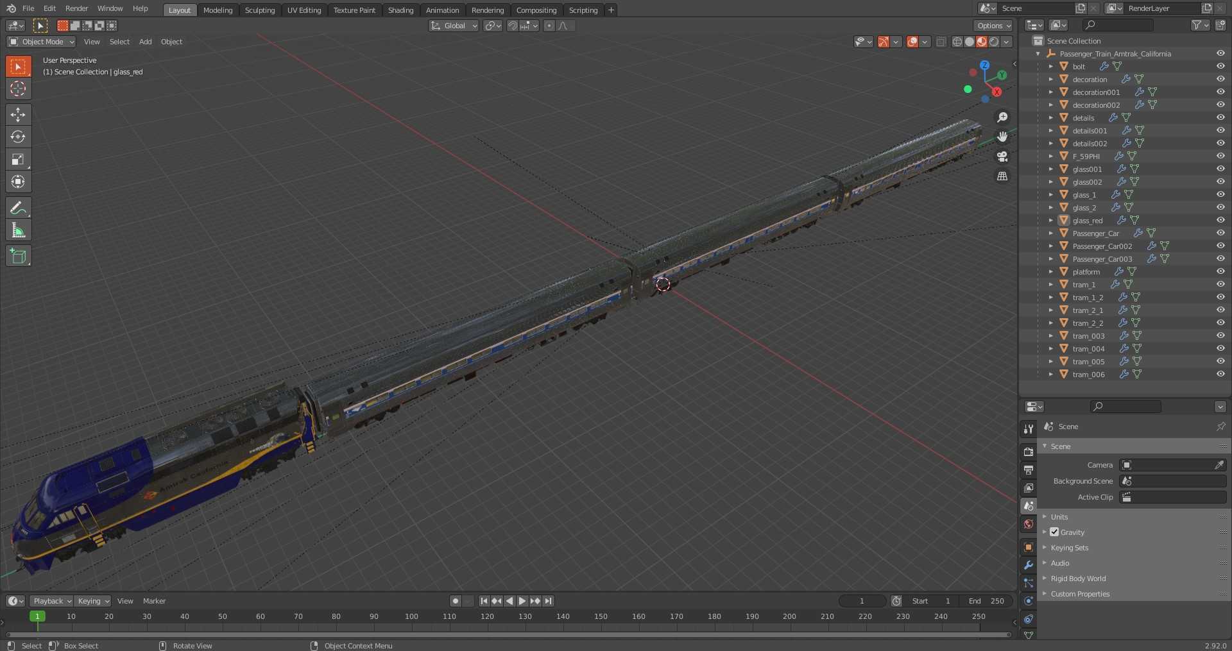This screenshot has height=651, width=1232.
Task: Switch to the Shading workspace tab
Action: (400, 10)
